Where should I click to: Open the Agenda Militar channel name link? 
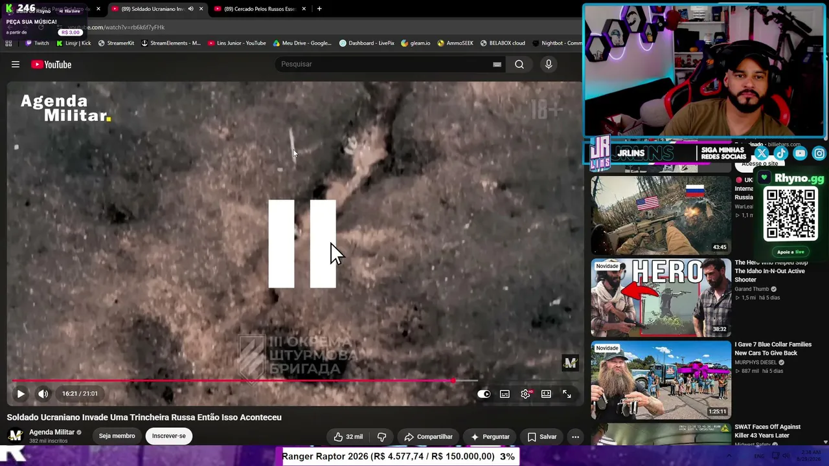(52, 432)
